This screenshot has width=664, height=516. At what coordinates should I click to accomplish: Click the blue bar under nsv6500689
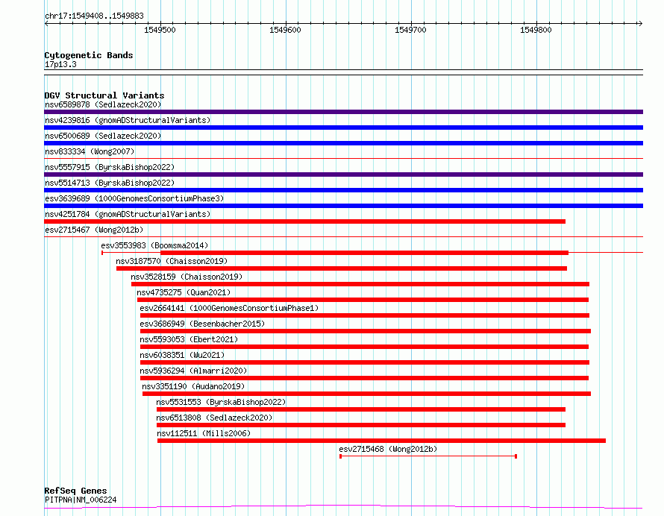coord(343,143)
